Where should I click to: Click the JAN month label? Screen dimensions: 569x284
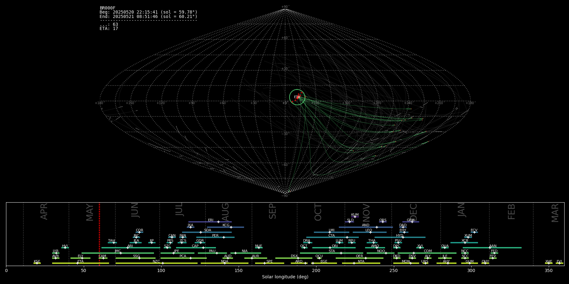[x=462, y=210]
